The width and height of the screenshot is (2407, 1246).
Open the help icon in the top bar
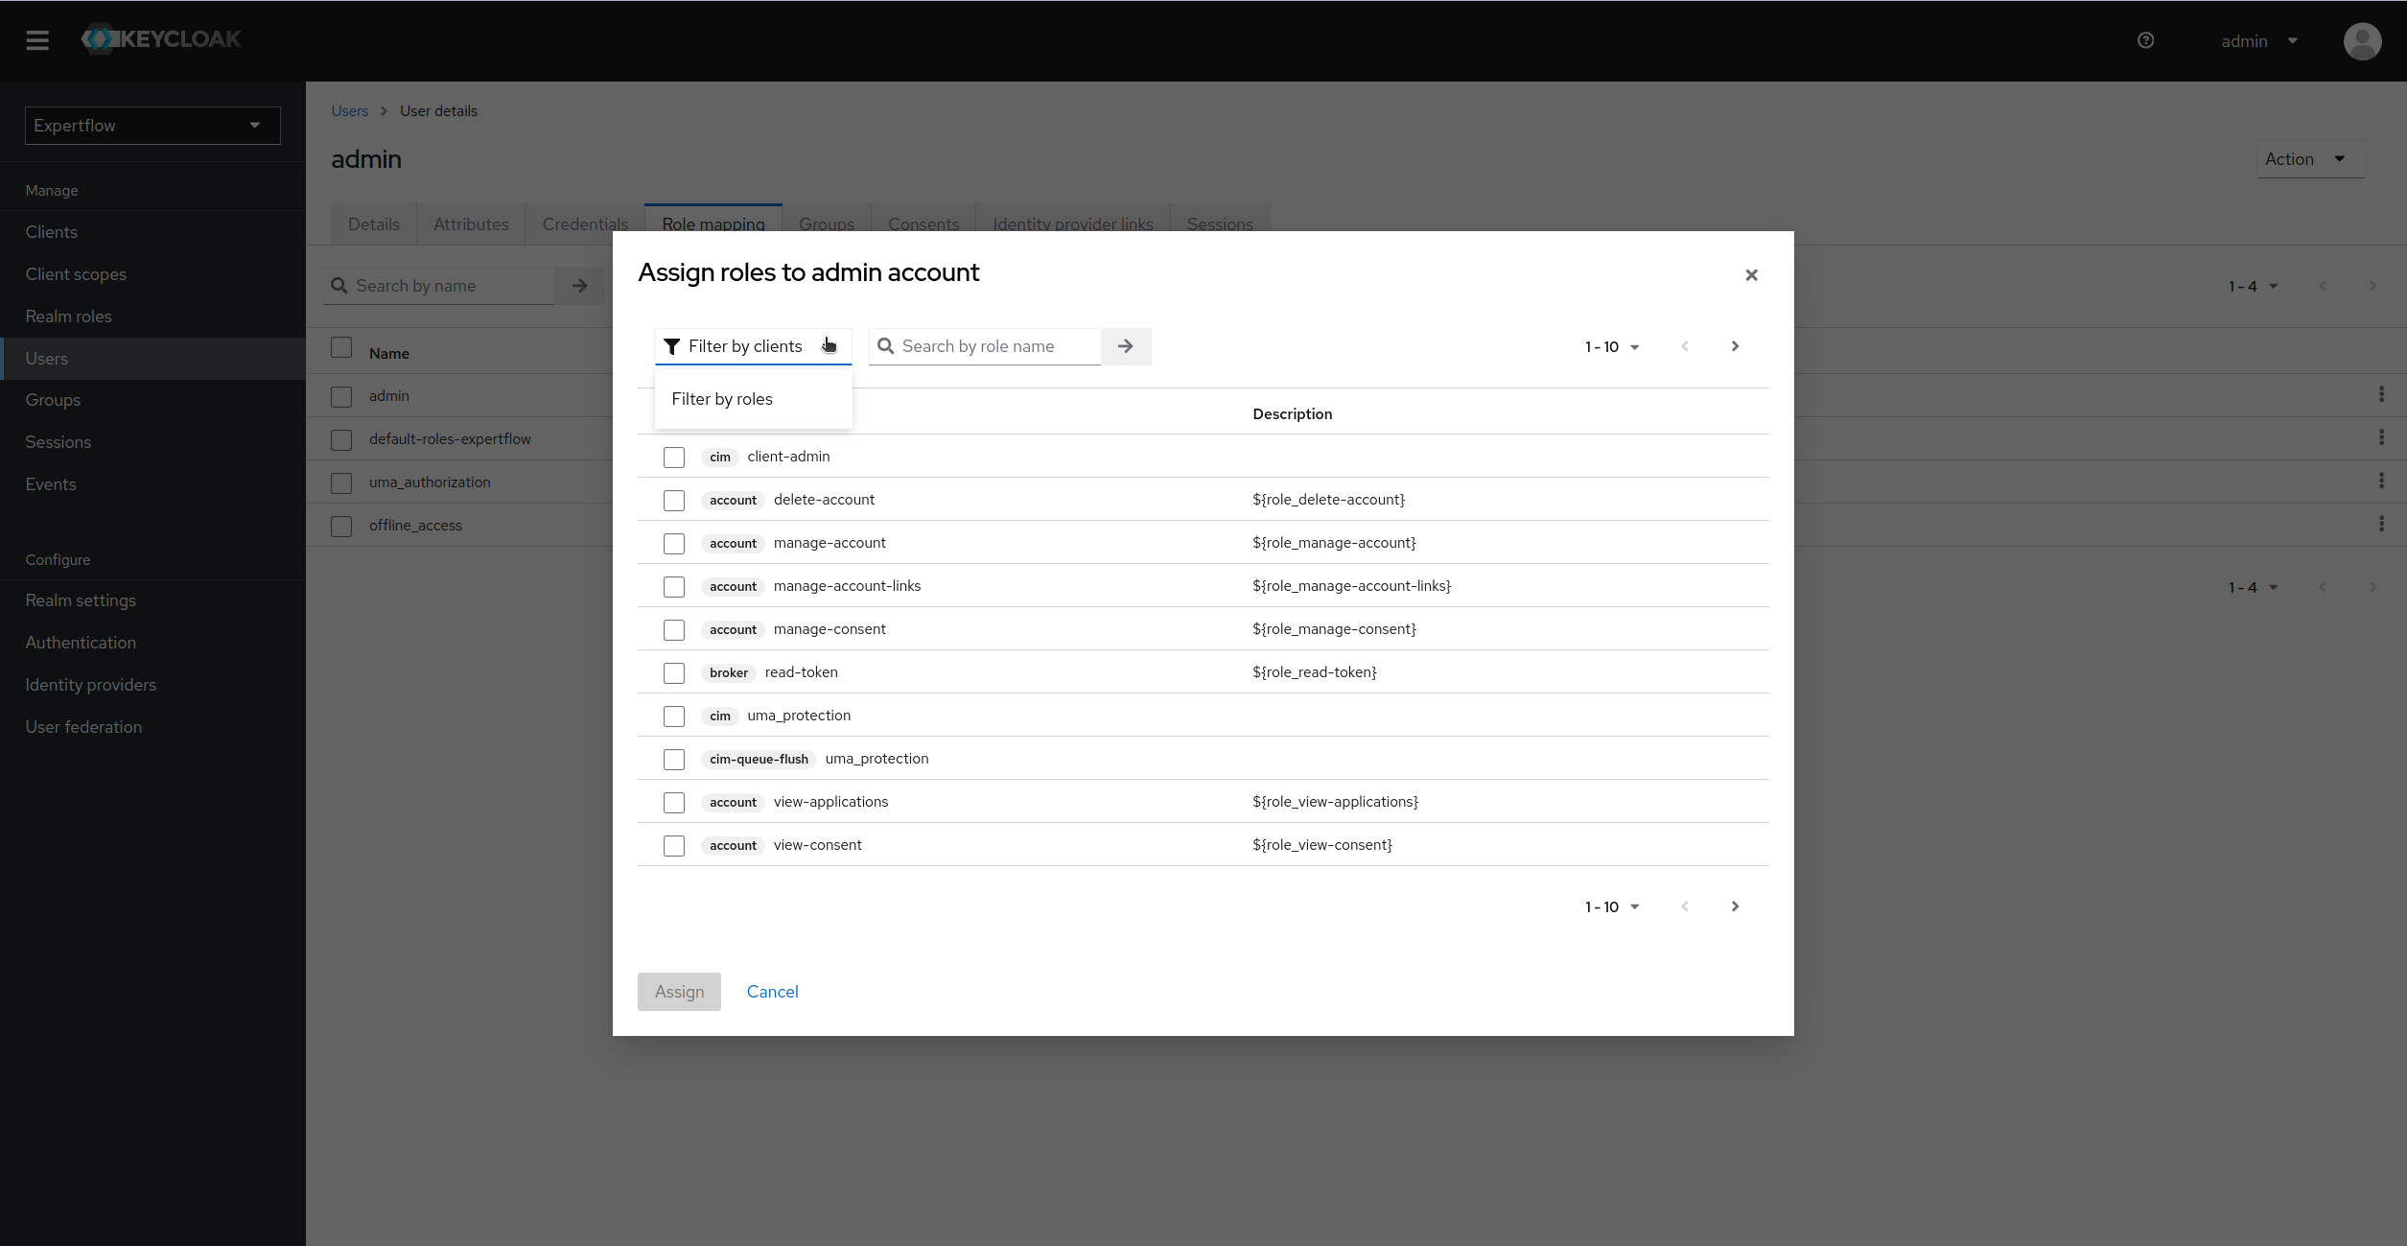tap(2145, 40)
